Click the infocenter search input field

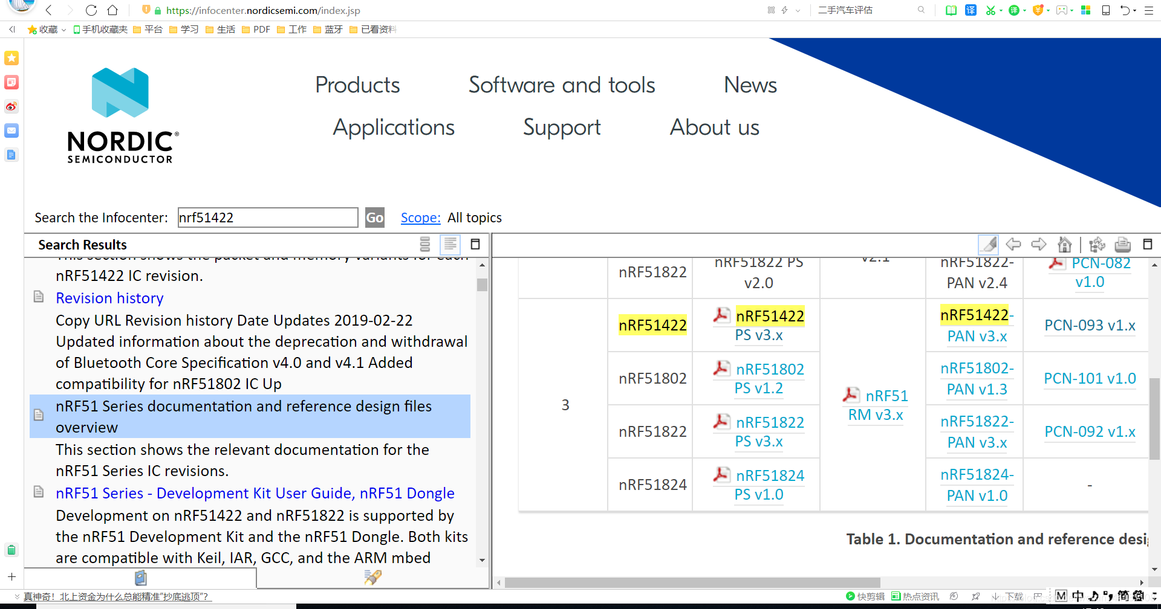pyautogui.click(x=268, y=217)
